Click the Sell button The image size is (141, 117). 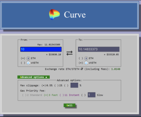coord(69,105)
